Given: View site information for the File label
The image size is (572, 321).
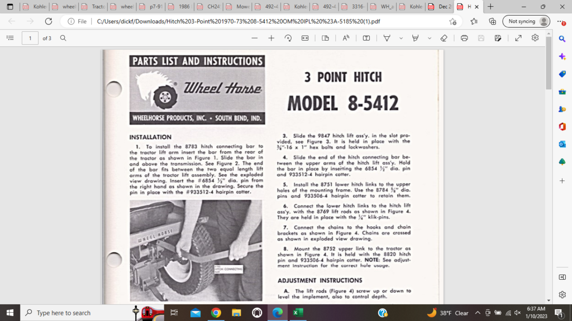Looking at the screenshot, I should (77, 21).
